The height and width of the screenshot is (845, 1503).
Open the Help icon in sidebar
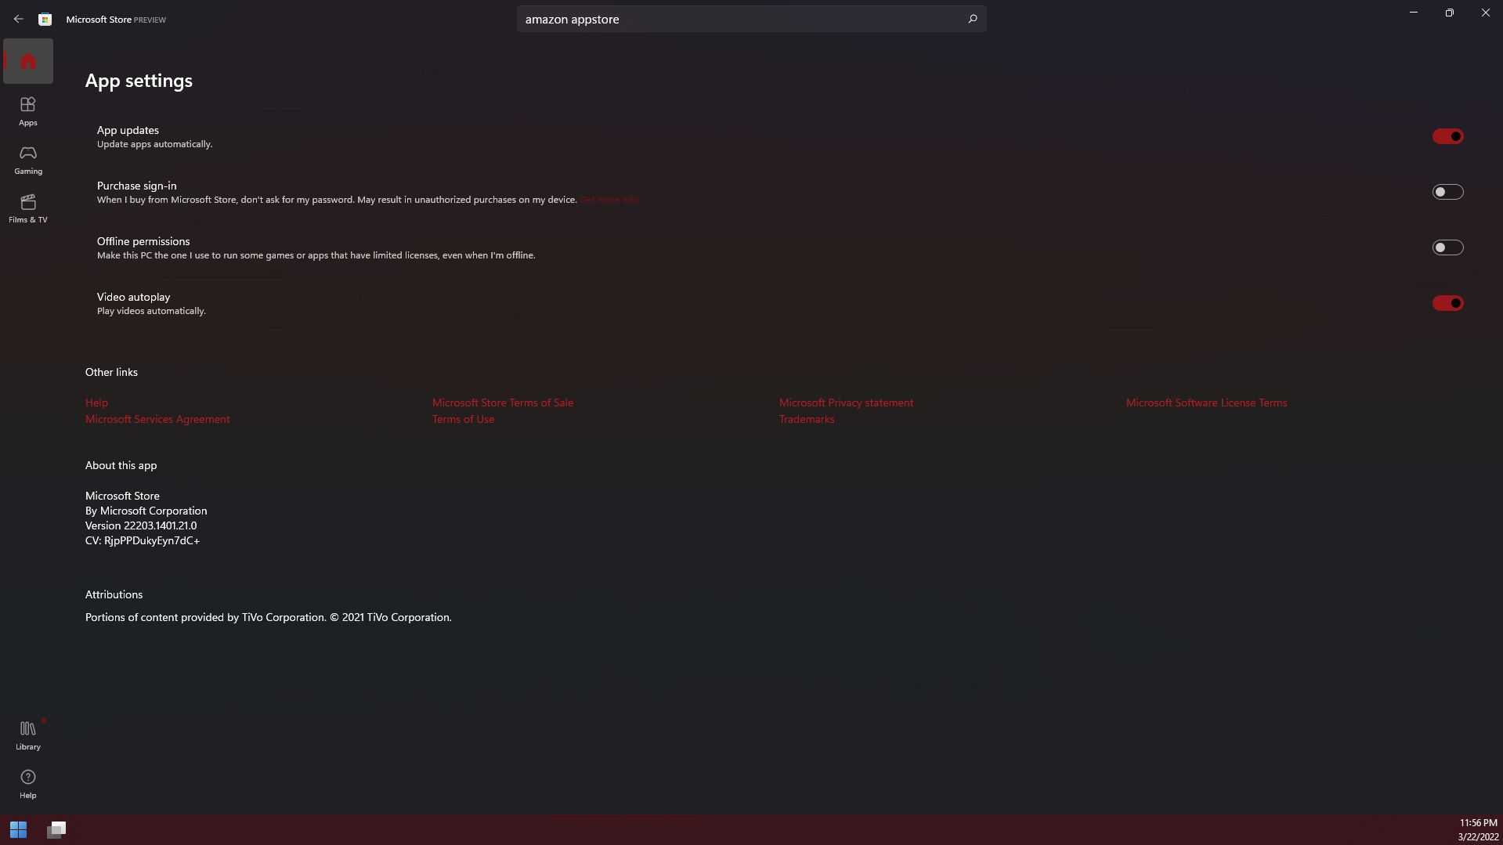point(28,784)
